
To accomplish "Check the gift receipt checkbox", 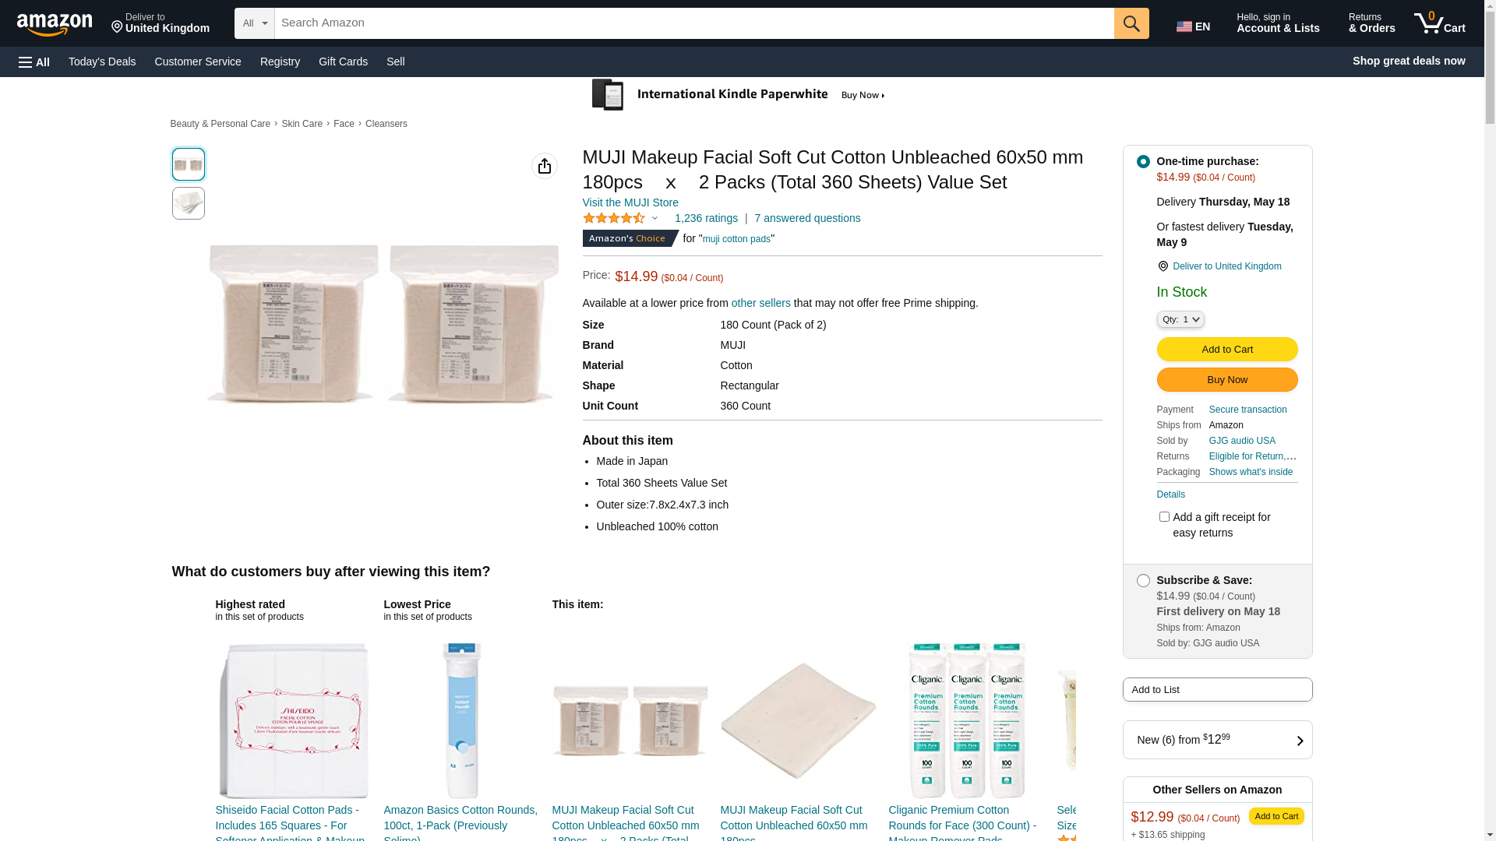I will point(1164,517).
